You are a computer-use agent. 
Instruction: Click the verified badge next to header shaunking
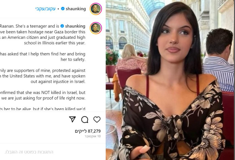[x=63, y=9]
